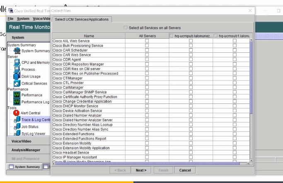Check the hq-ucmpub column header checkbox

[x=172, y=36]
